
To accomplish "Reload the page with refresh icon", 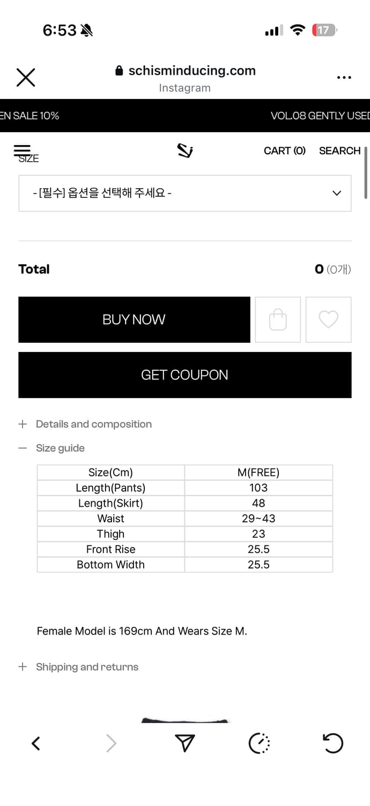I will pyautogui.click(x=332, y=744).
